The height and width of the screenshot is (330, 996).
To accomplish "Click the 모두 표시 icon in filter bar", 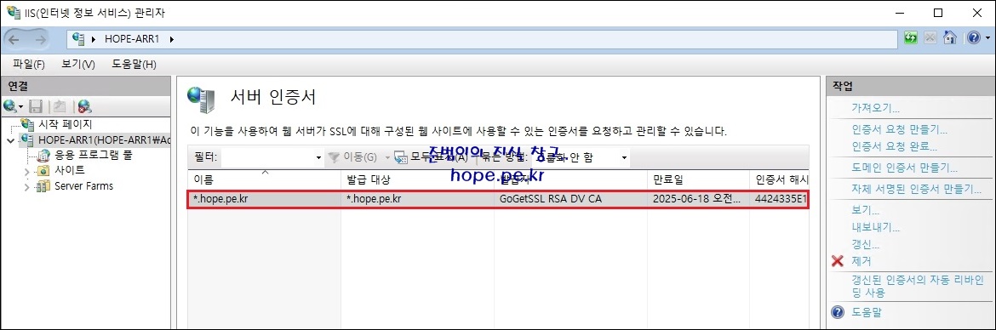I will [400, 157].
